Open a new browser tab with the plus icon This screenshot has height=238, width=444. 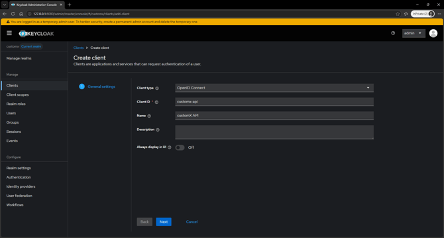coord(69,5)
